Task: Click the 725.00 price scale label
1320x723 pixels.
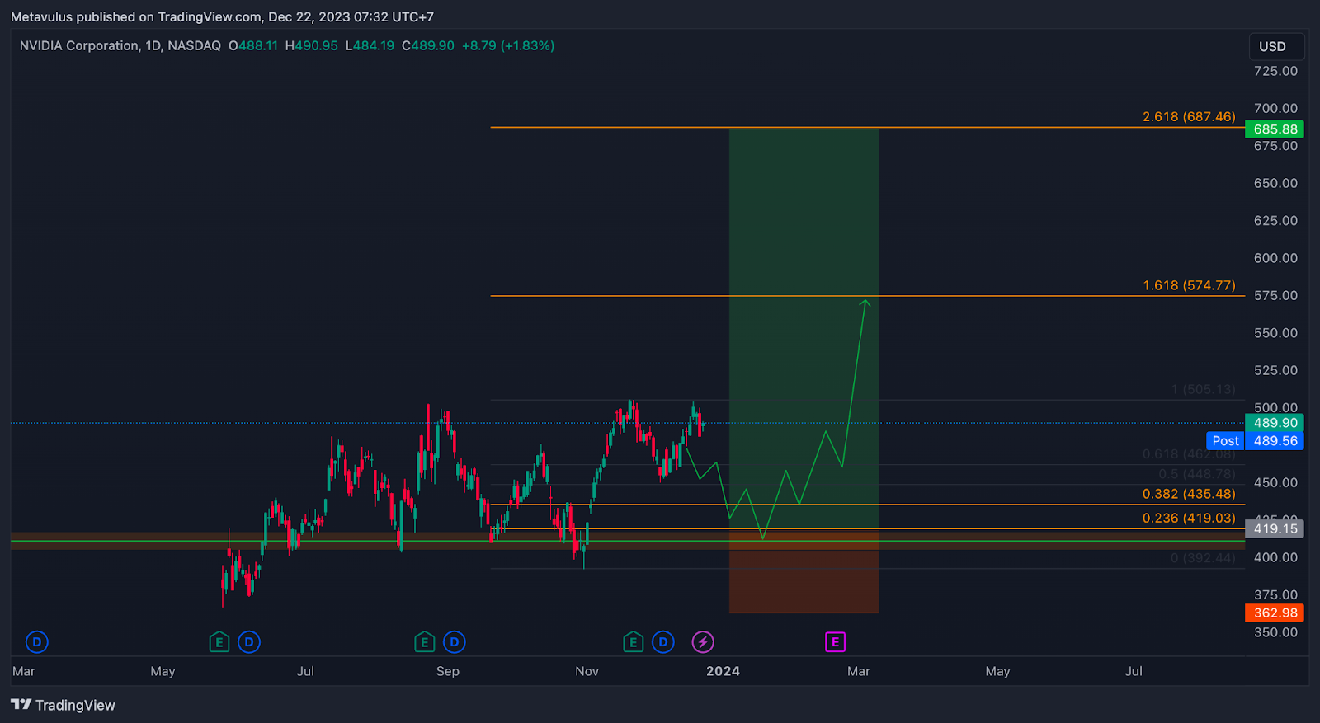Action: (1275, 72)
